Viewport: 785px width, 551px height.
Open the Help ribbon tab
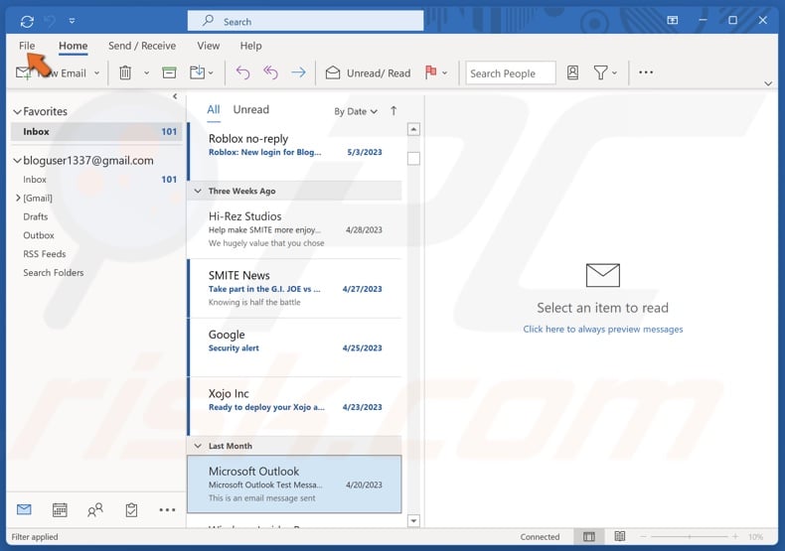click(250, 46)
